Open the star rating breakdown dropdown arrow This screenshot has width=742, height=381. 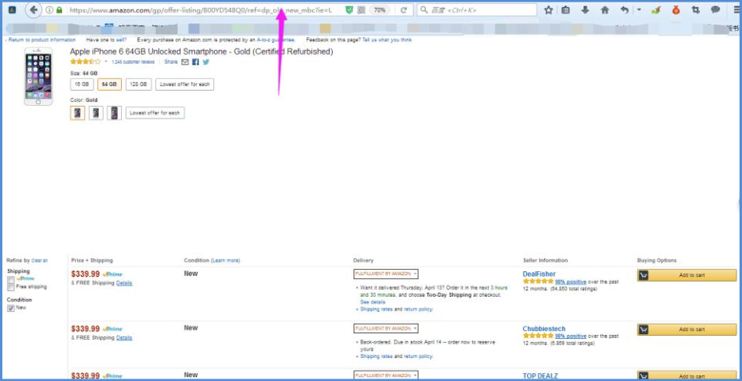[106, 61]
